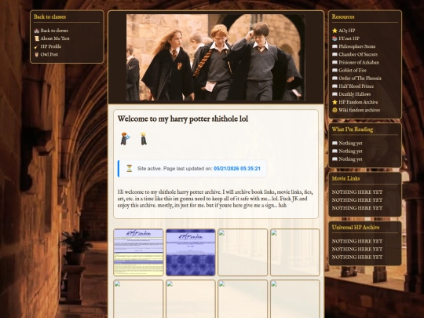424x318 pixels.
Task: Click the header photo of Hermione, Ron and Harry
Action: click(x=216, y=57)
